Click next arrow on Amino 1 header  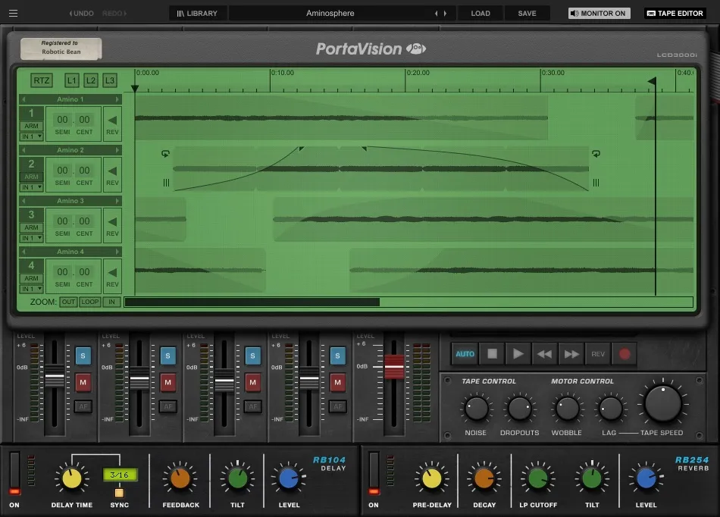coord(117,99)
